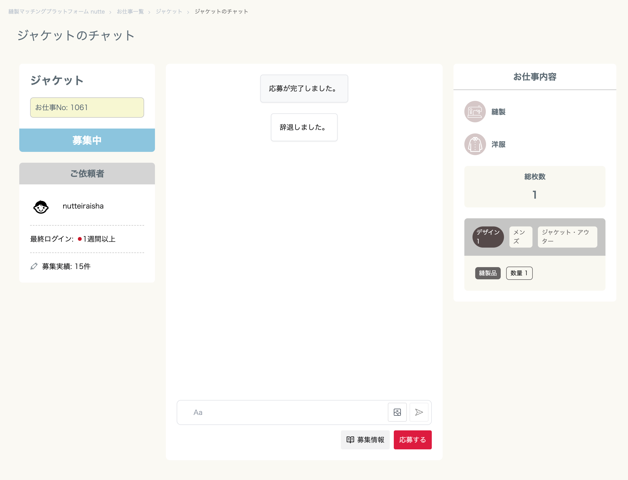Image resolution: width=628 pixels, height=480 pixels.
Task: Click the 縫製 label text
Action: click(498, 112)
